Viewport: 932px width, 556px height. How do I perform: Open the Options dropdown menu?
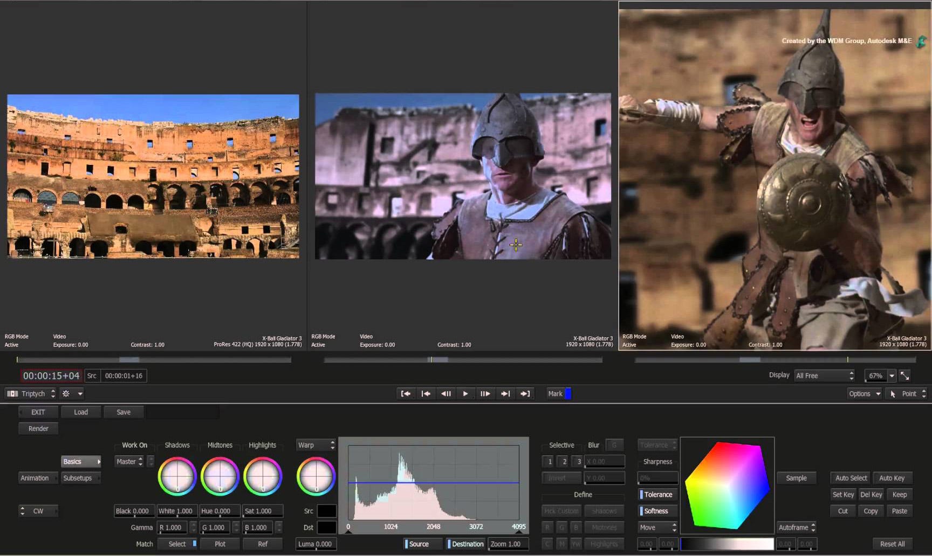[865, 394]
